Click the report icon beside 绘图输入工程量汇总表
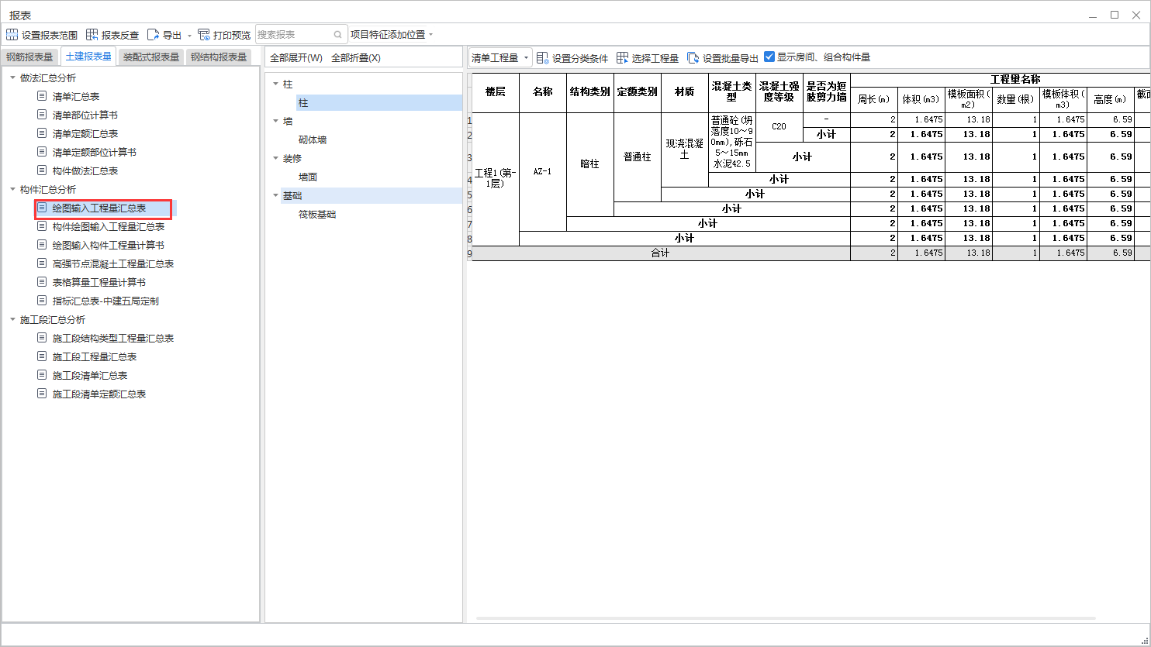This screenshot has width=1151, height=647. [x=42, y=208]
